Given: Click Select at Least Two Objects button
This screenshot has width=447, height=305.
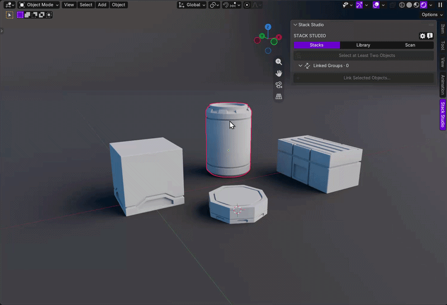Looking at the screenshot, I should click(364, 55).
